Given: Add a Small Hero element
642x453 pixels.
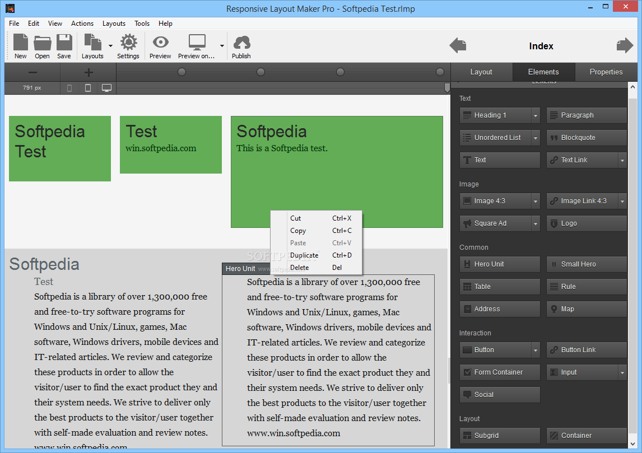Looking at the screenshot, I should click(587, 264).
